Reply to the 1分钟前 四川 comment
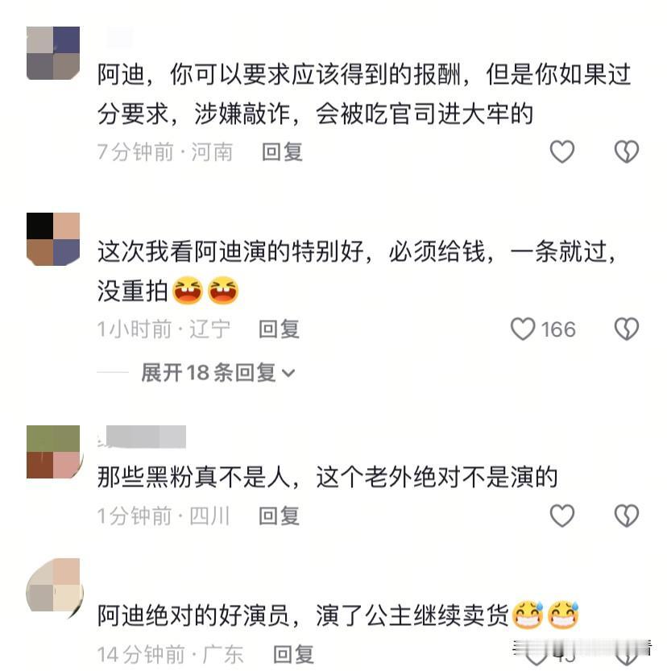Viewport: 667px width, 671px height. pyautogui.click(x=279, y=516)
